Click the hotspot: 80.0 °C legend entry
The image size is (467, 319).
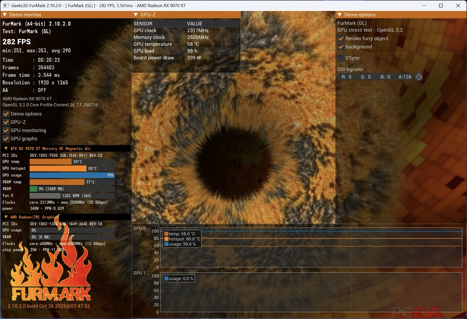(182, 239)
